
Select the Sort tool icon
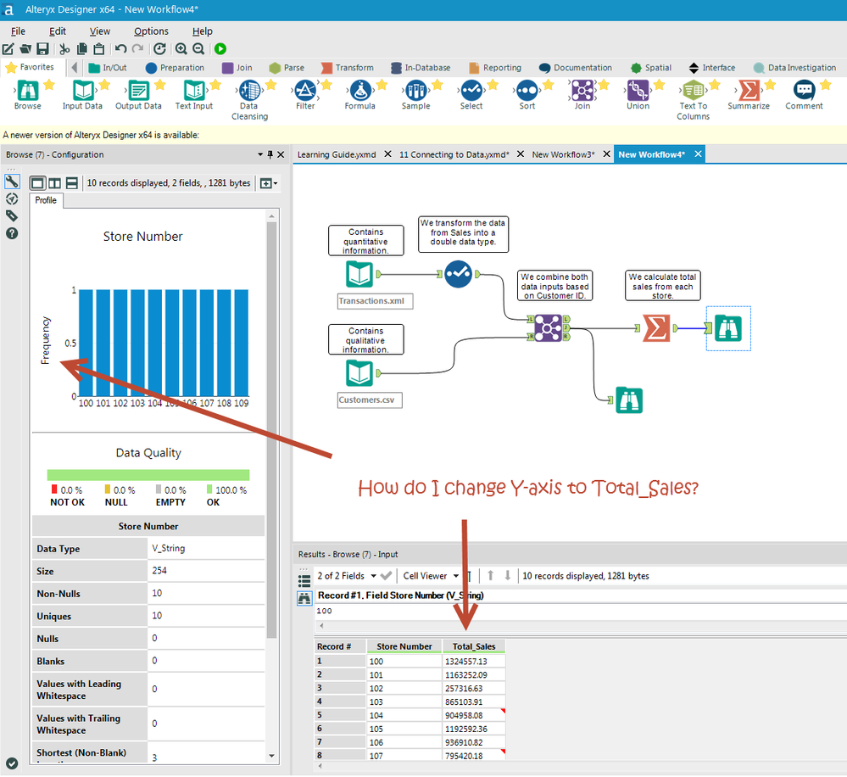coord(527,91)
